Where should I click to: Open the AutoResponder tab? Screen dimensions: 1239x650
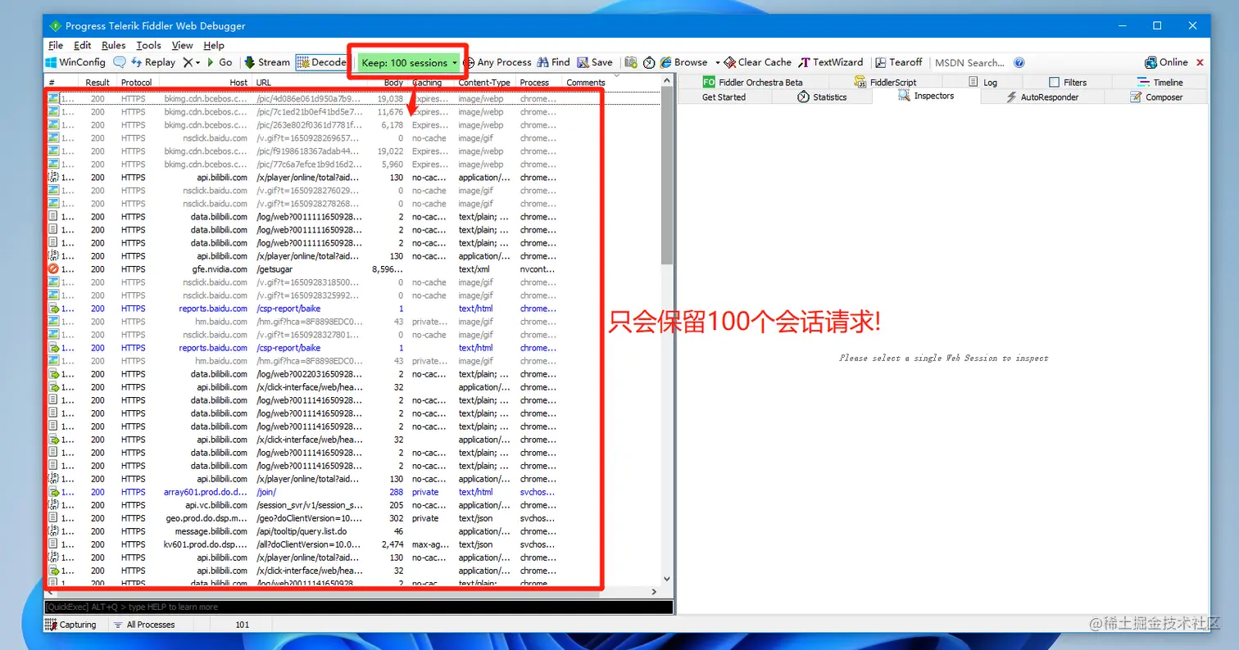pos(1042,97)
